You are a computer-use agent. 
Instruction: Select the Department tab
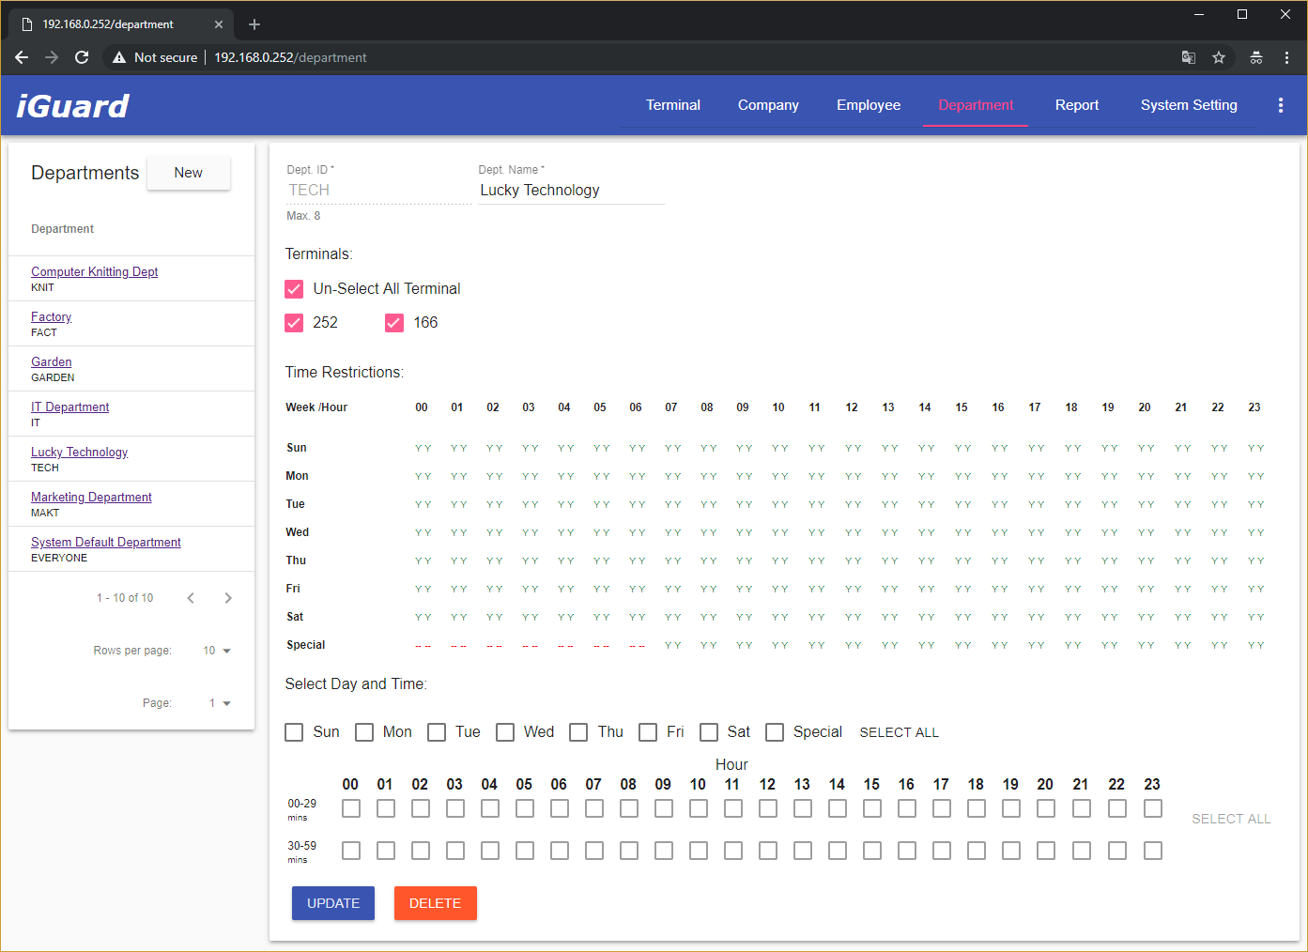pos(976,105)
